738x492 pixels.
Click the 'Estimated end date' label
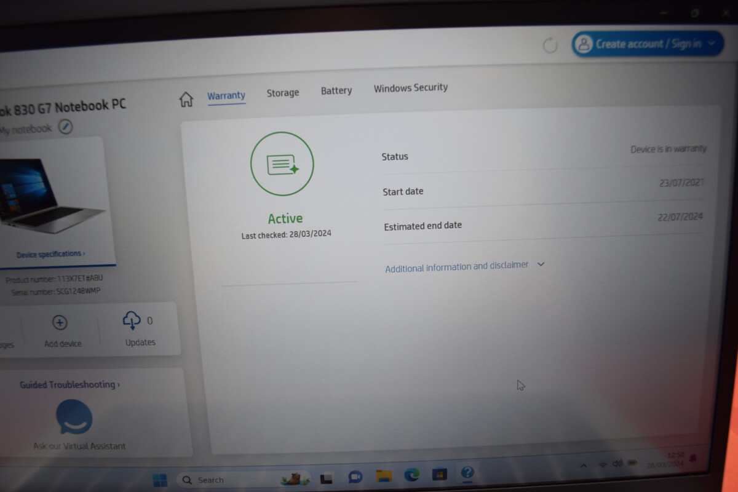tap(423, 226)
